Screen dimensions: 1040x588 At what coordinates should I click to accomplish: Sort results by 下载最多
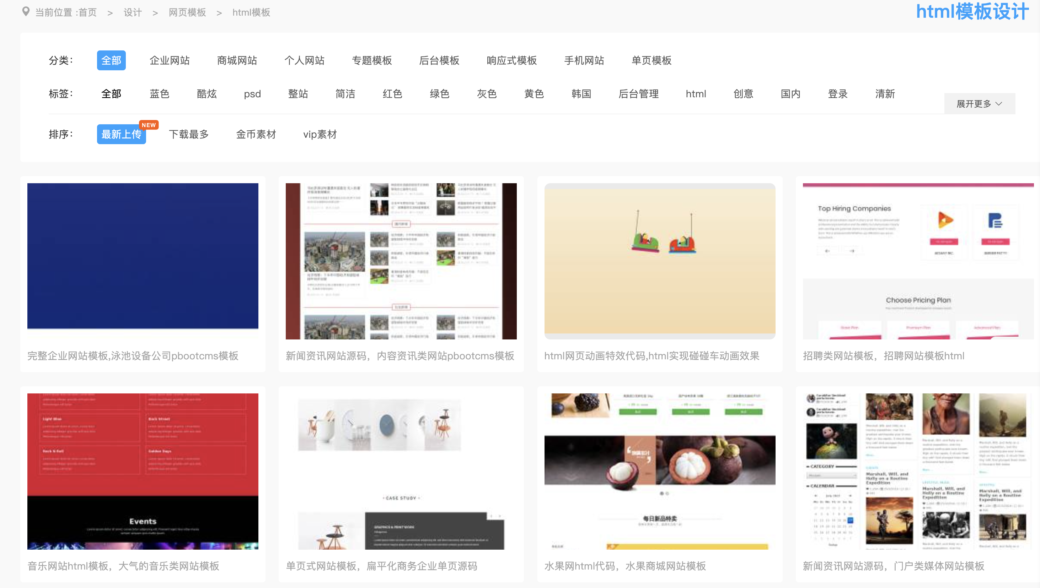click(x=189, y=134)
